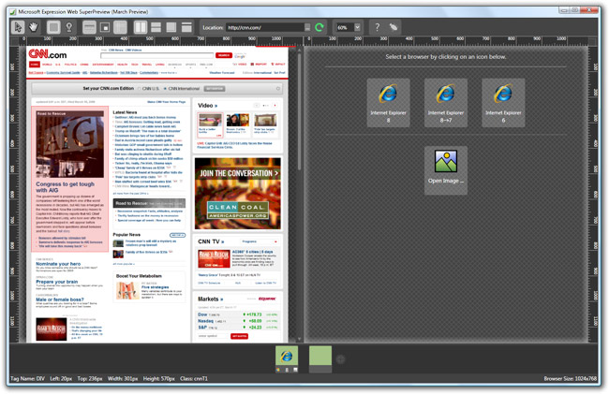Click the Dow row in Markets

(x=238, y=314)
